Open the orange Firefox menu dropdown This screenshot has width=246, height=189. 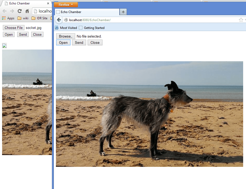point(66,5)
